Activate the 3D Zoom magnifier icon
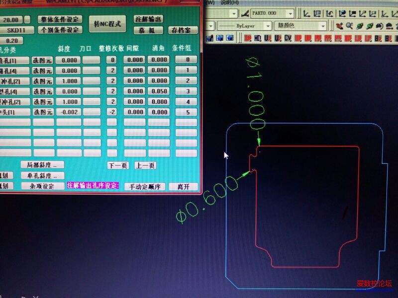 [350, 26]
